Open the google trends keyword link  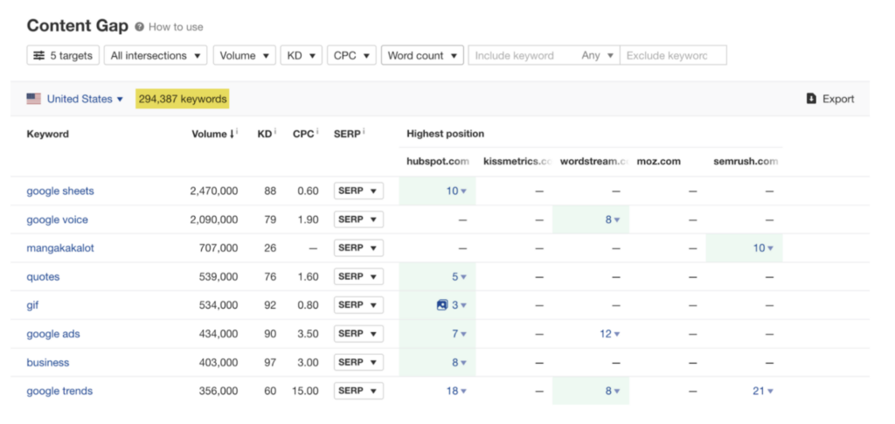(x=59, y=391)
